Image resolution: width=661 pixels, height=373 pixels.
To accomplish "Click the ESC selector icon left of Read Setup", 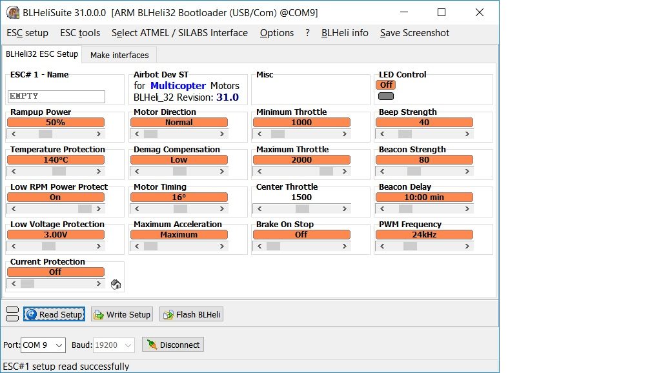I will point(12,314).
